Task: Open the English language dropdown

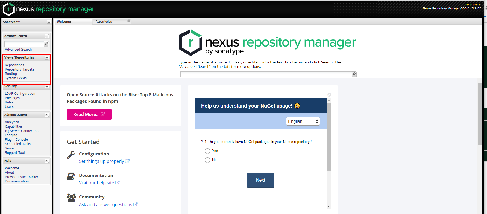Action: [303, 121]
